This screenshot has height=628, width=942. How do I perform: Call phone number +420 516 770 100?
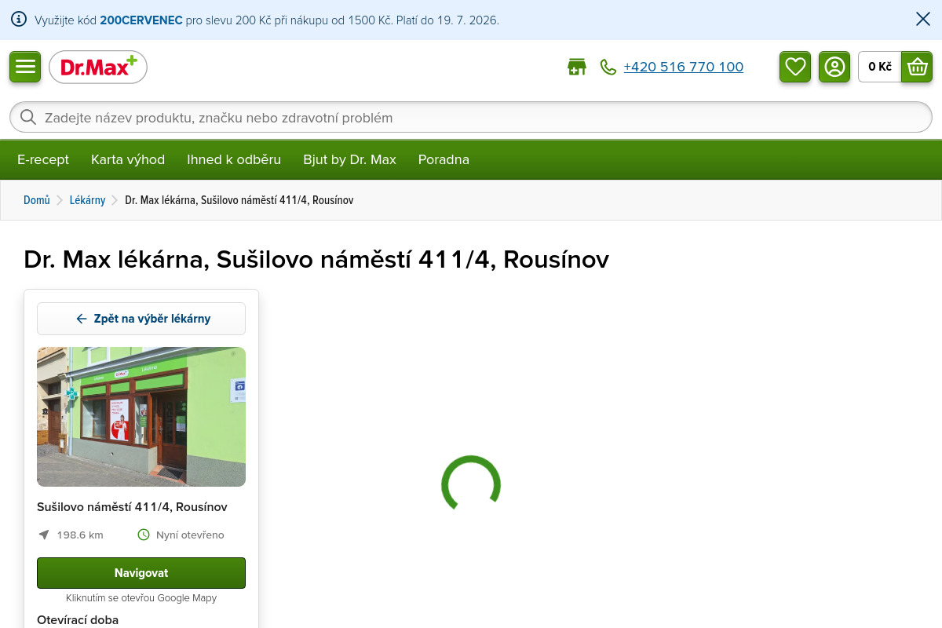tap(683, 68)
